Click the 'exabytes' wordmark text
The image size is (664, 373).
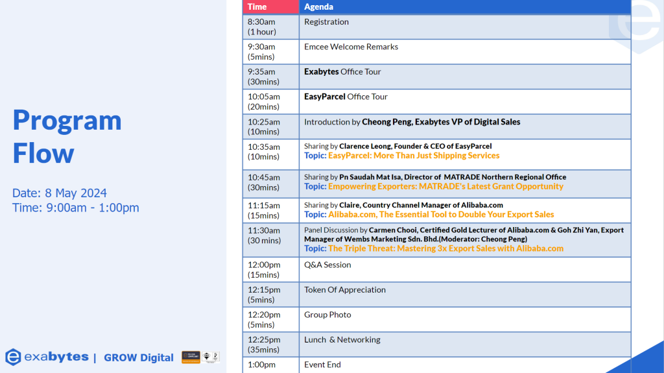pyautogui.click(x=56, y=357)
